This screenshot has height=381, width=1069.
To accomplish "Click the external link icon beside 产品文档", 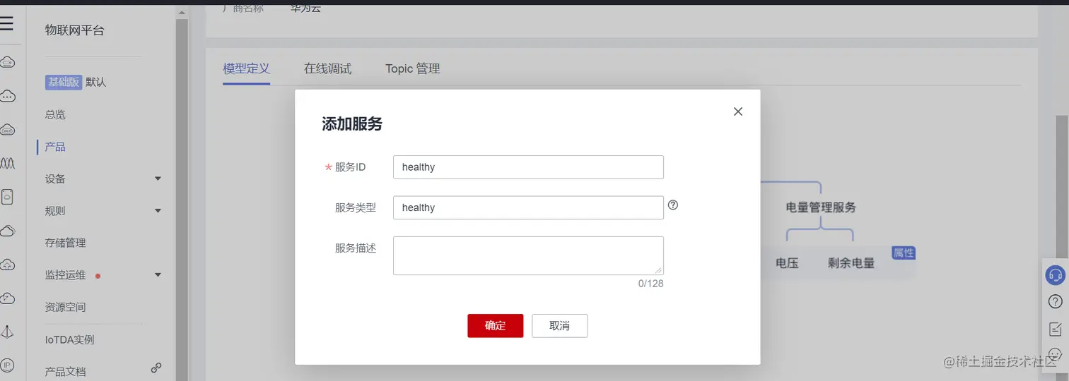I will click(156, 368).
